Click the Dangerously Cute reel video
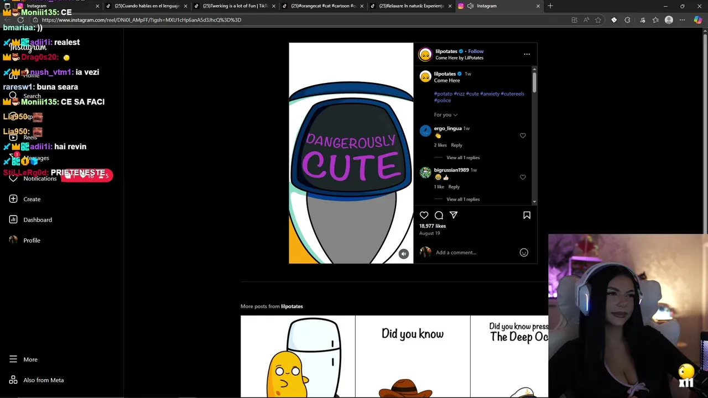Screen dimensions: 708x398 pos(351,153)
